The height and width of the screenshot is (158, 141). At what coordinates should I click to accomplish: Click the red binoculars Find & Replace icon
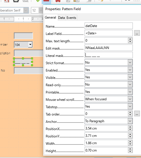click(x=58, y=1)
